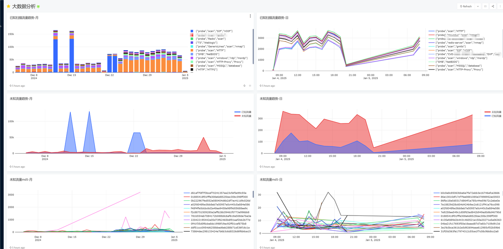This screenshot has width=503, height=249.
Task: Open the kebab menu of 已知扫描流量趋势-月 widget
Action: [250, 16]
